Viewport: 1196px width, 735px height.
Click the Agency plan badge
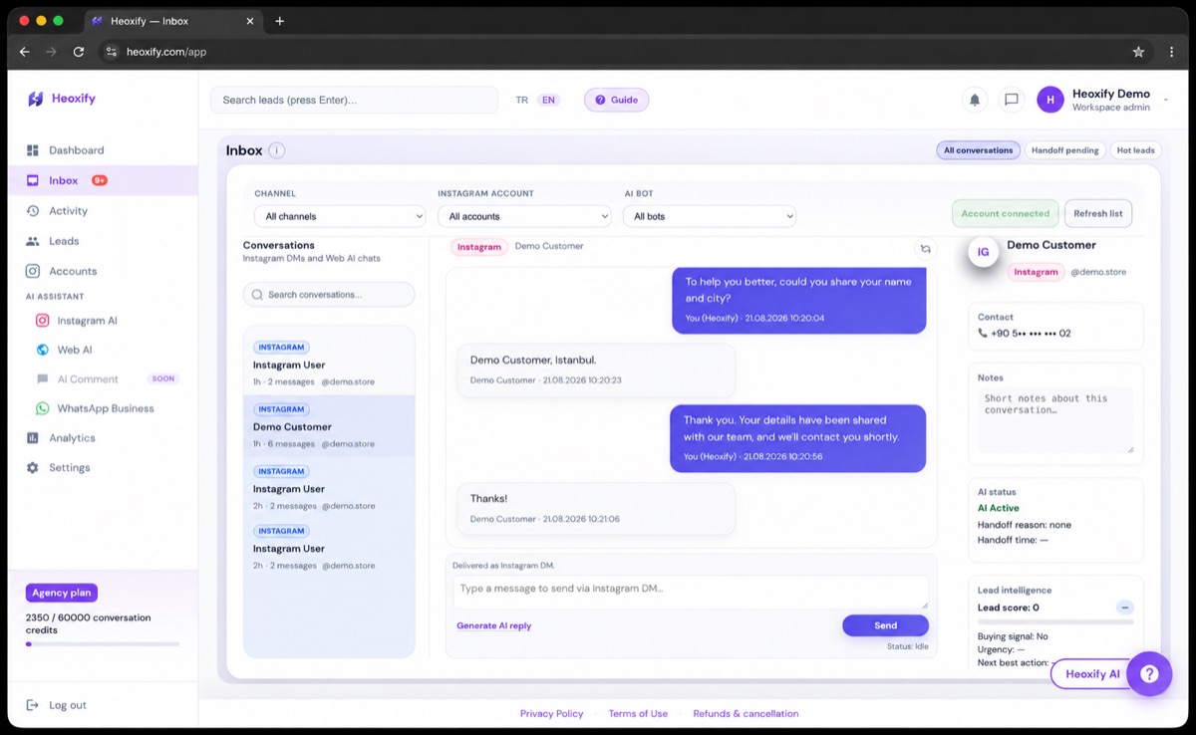(x=62, y=593)
